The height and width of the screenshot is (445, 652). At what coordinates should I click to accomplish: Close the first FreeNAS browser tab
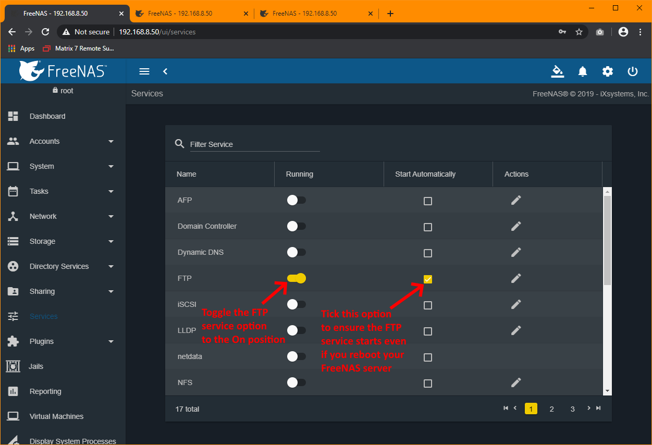click(121, 14)
